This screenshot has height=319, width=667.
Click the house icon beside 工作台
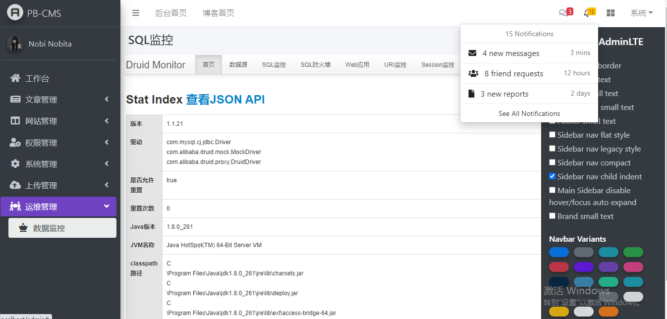(x=15, y=78)
